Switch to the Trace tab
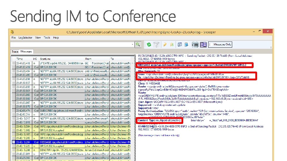Image resolution: width=287 pixels, height=161 pixels. [x=15, y=52]
